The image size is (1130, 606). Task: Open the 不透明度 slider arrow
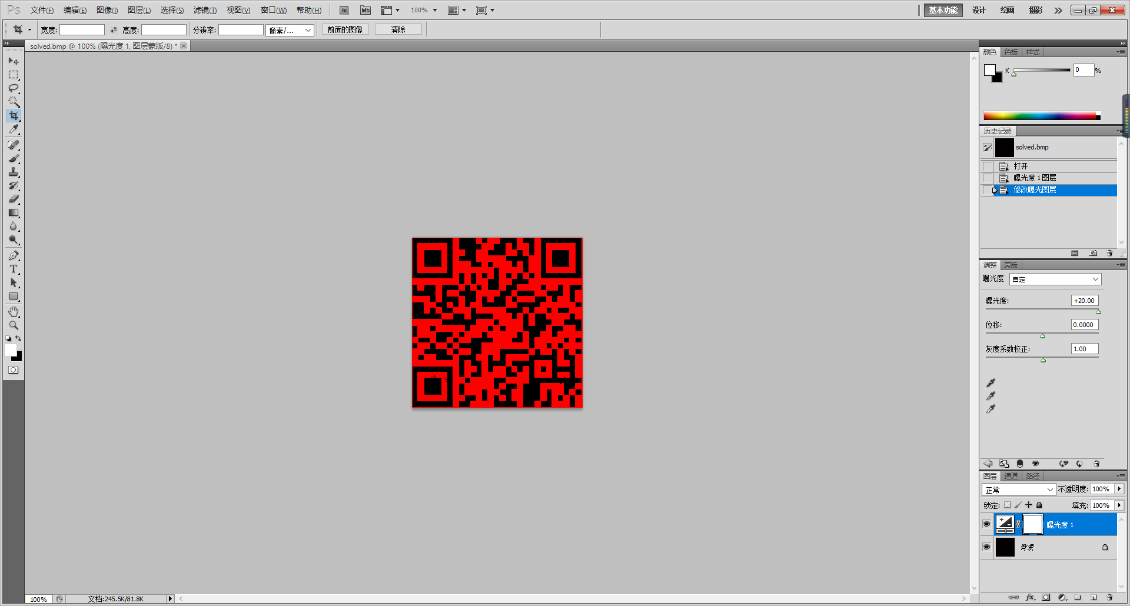tap(1119, 489)
